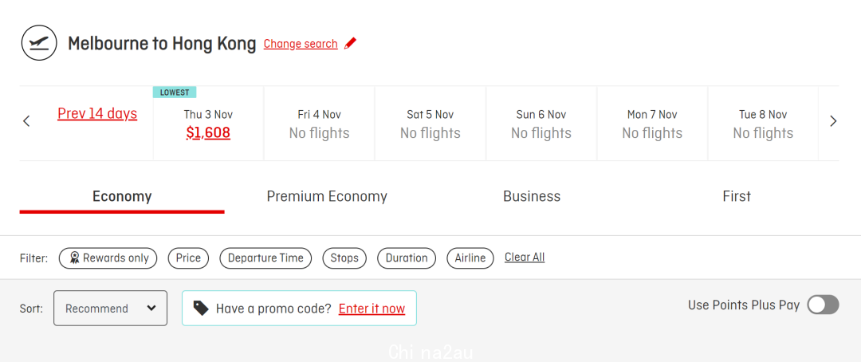Screen dimensions: 861x362
Task: Select the First class tab
Action: [x=737, y=197]
